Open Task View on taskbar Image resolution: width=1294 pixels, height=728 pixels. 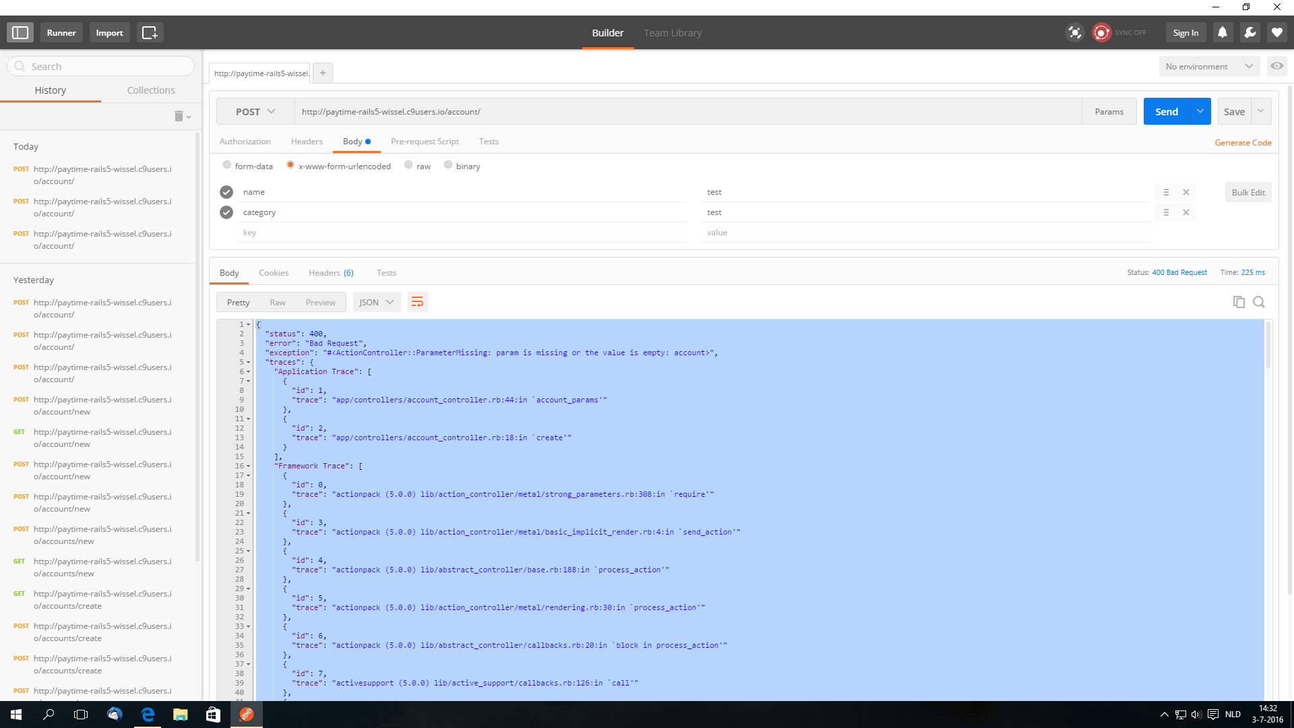click(81, 715)
